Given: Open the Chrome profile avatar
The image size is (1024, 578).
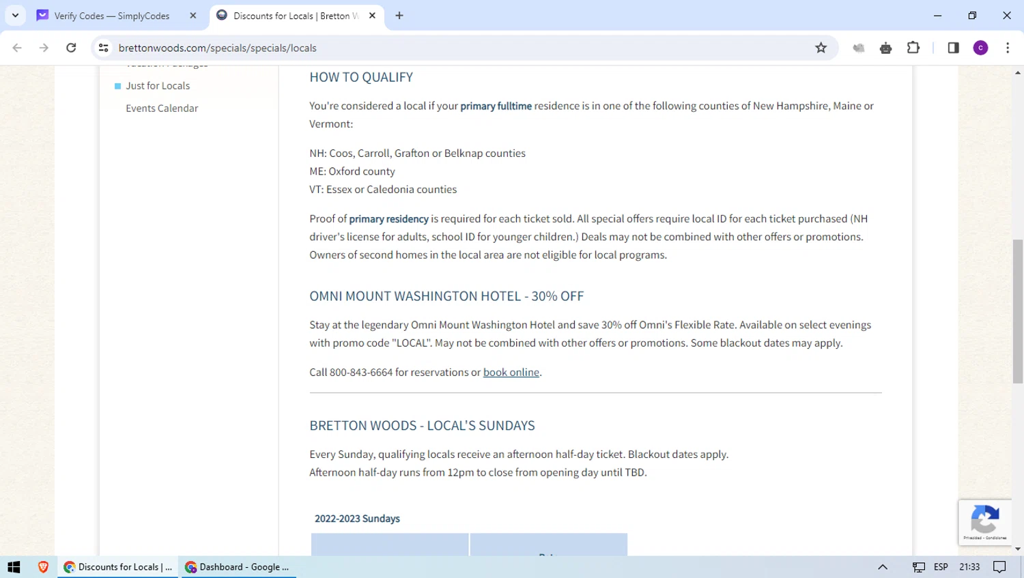Looking at the screenshot, I should [x=981, y=48].
